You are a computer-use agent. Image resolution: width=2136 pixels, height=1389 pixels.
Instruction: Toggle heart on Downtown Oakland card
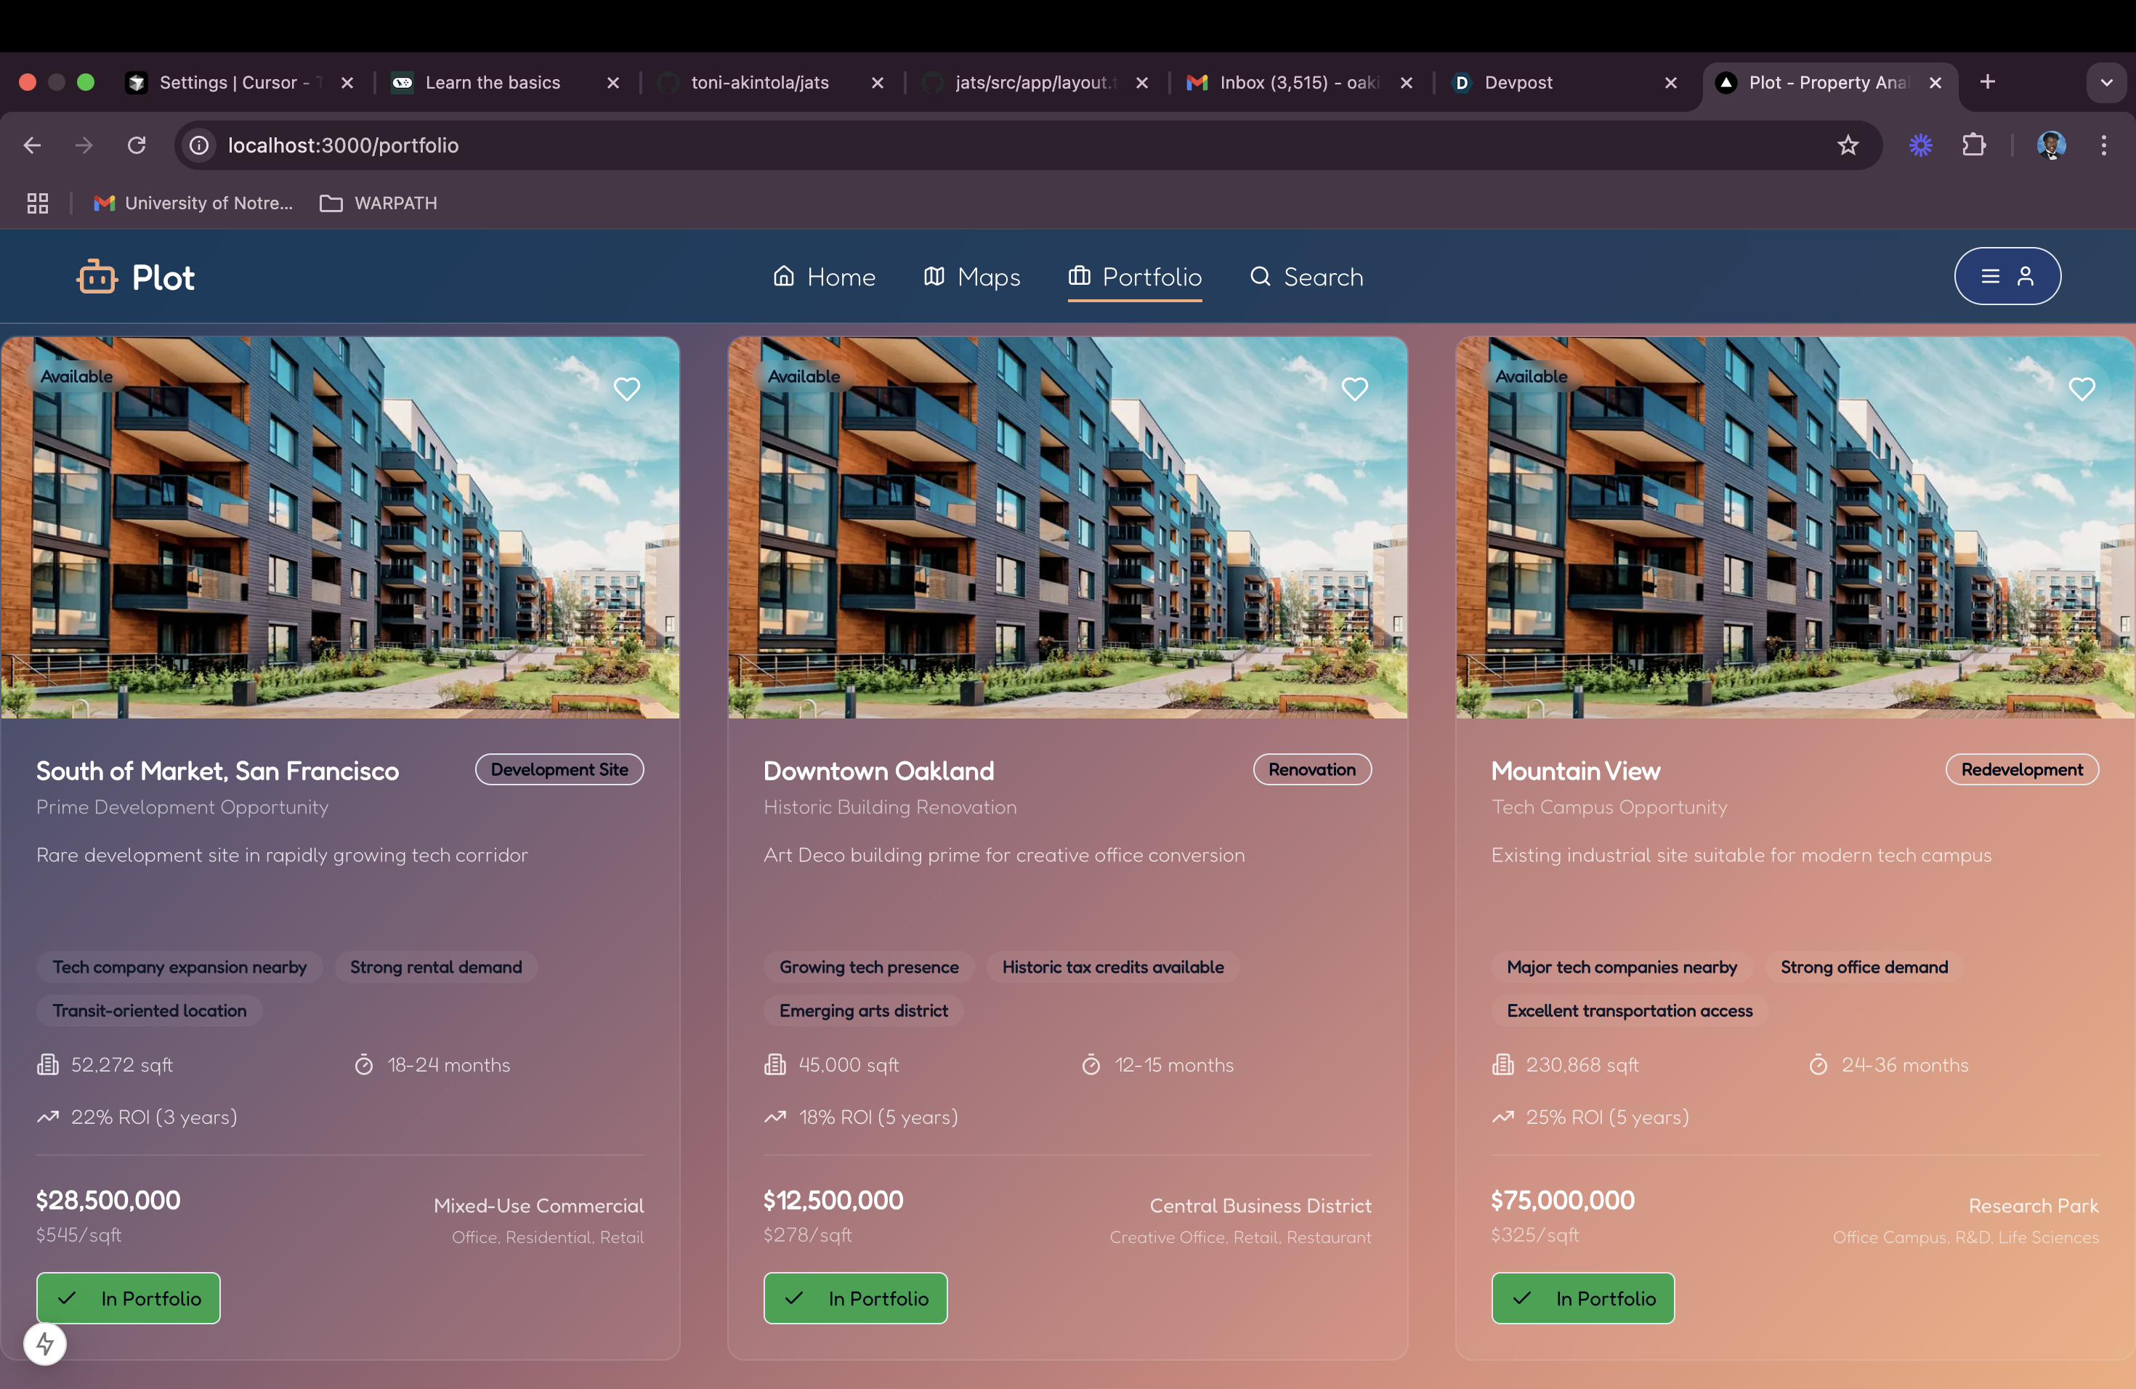point(1354,389)
